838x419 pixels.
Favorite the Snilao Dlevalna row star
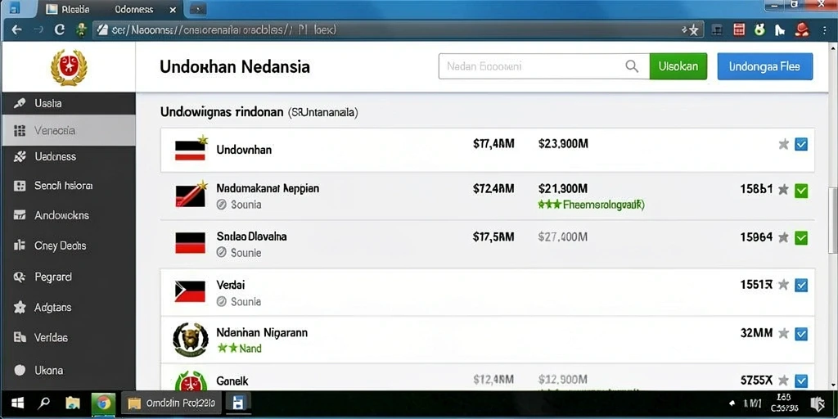click(783, 237)
